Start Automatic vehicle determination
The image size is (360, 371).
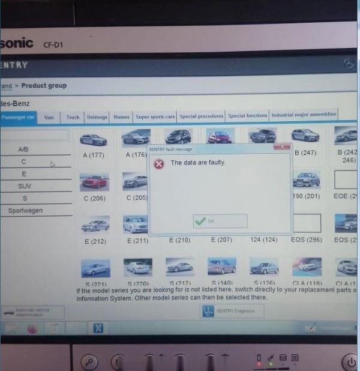(x=32, y=312)
